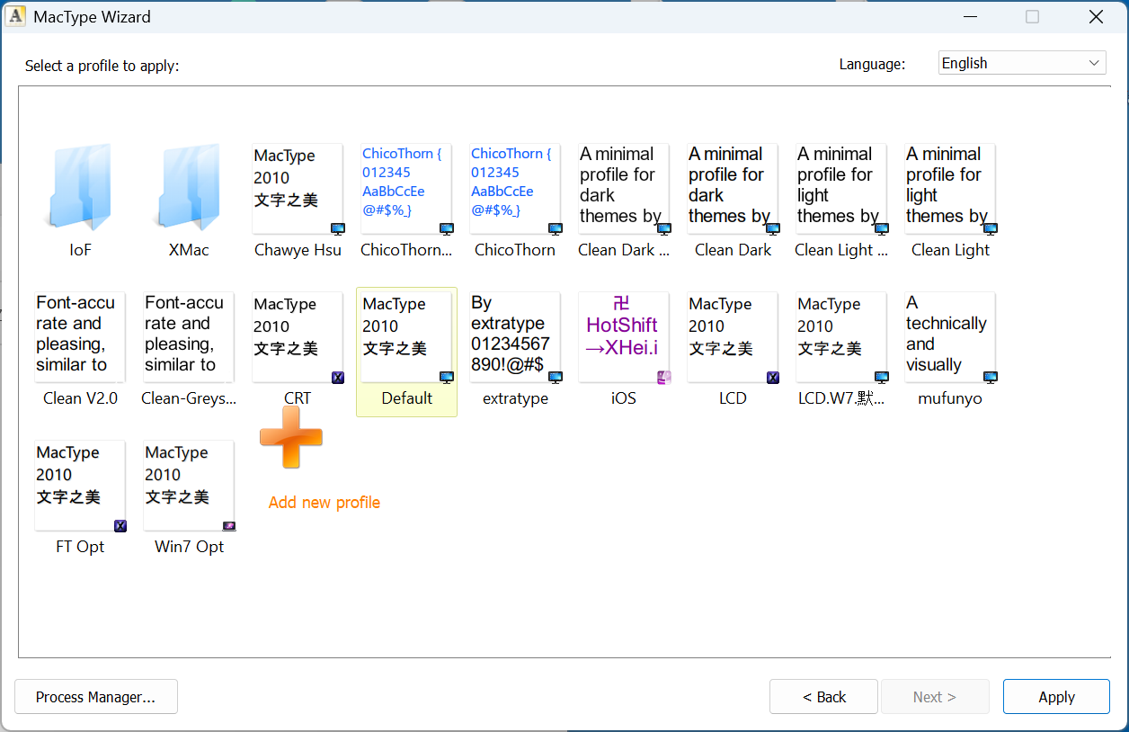Choose the extratype profile
The height and width of the screenshot is (732, 1129).
click(x=514, y=338)
